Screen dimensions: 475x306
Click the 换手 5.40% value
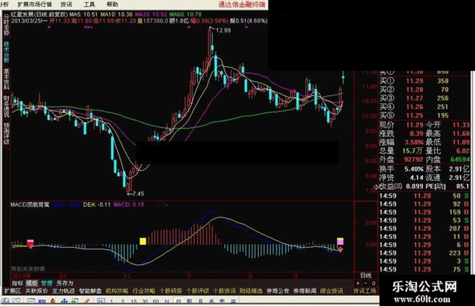coord(414,169)
